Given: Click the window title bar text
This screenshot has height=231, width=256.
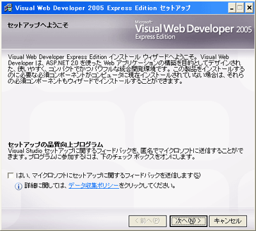Looking at the screenshot, I should (x=103, y=8).
